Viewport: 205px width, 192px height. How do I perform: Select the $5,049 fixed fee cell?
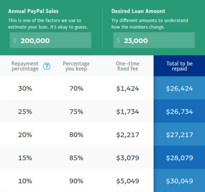[127, 181]
